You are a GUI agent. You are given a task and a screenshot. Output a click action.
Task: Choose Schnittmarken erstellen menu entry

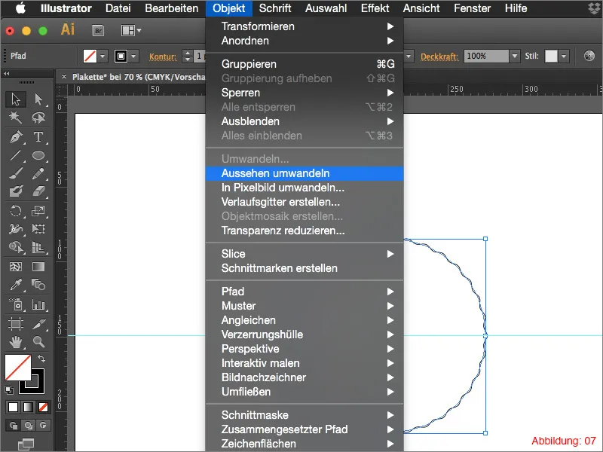(305, 268)
